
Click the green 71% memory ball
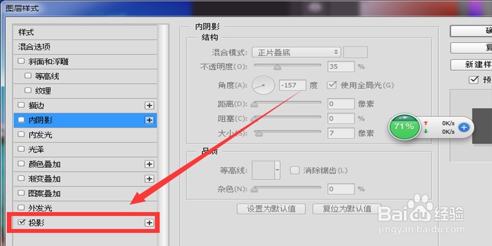coord(404,127)
